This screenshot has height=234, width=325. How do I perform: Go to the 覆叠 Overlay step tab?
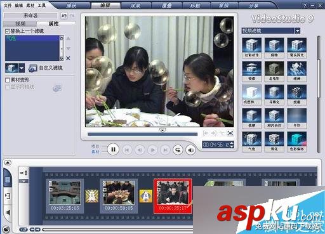[x=166, y=6]
